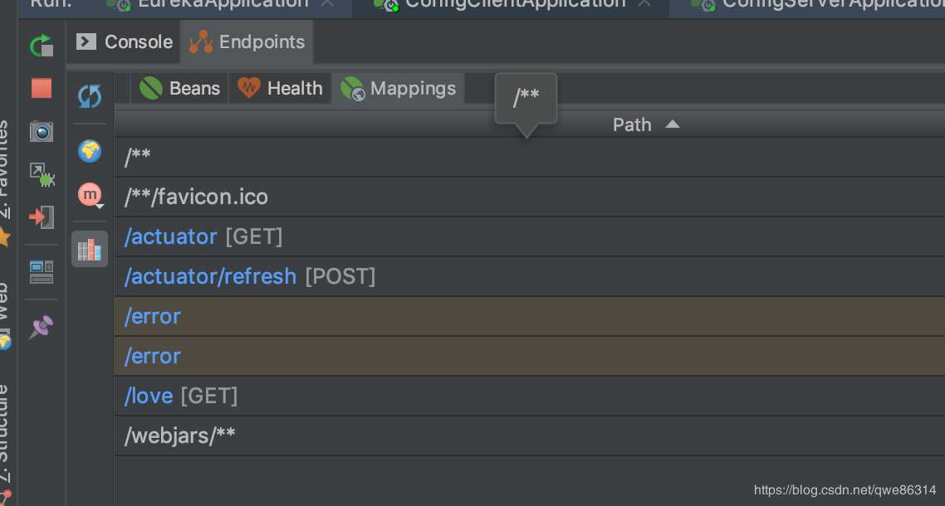Click the open in browser globe icon
Image resolution: width=945 pixels, height=506 pixels.
pyautogui.click(x=90, y=151)
